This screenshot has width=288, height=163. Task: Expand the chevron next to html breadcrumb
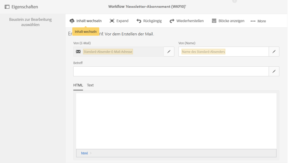point(91,153)
